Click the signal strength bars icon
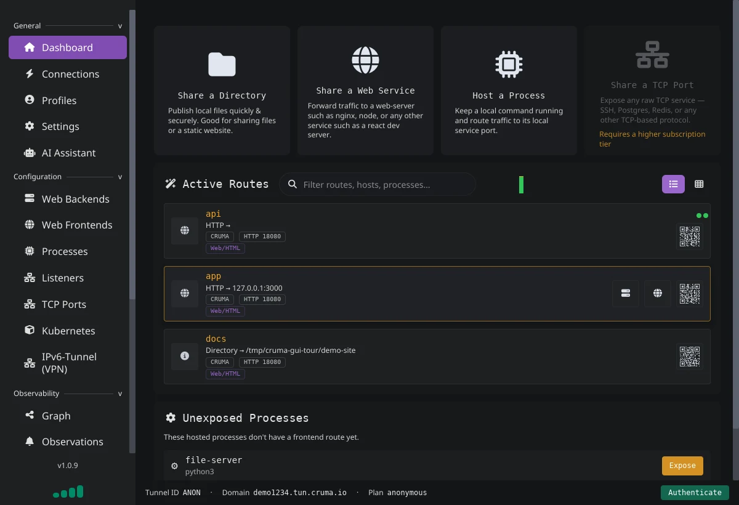The width and height of the screenshot is (739, 505). tap(68, 491)
